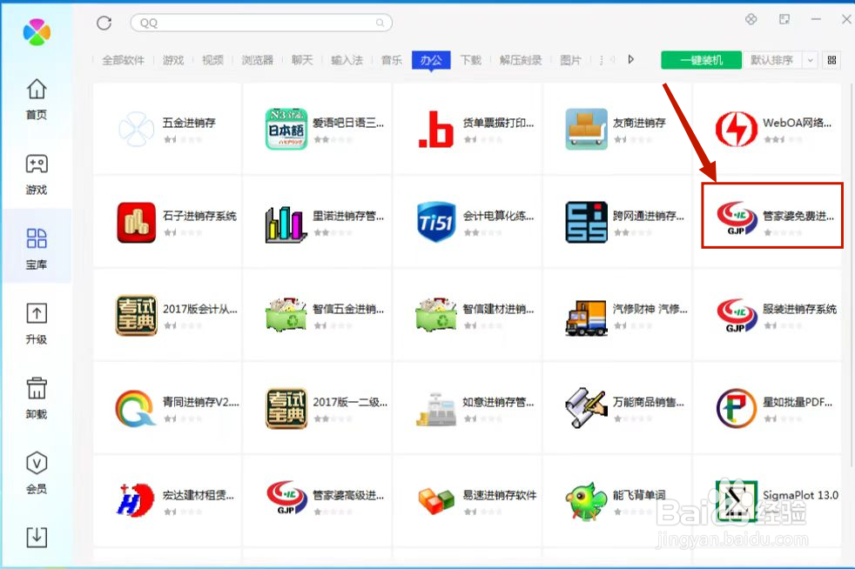Click the colorful software manager logo
Image resolution: width=855 pixels, height=569 pixels.
(37, 31)
